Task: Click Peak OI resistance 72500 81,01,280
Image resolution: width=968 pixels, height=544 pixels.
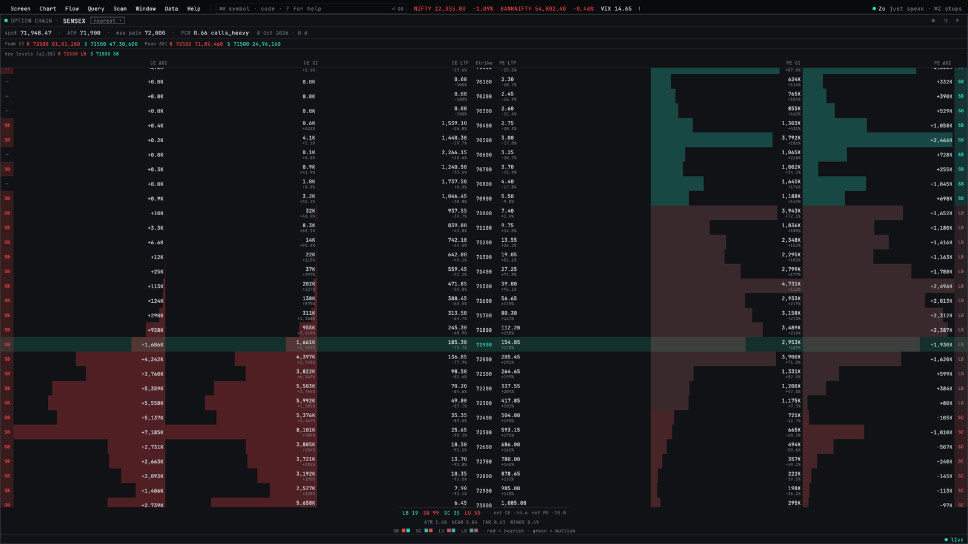Action: pyautogui.click(x=53, y=44)
